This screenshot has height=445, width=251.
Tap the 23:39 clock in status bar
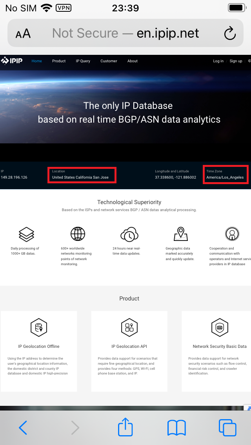tap(125, 8)
